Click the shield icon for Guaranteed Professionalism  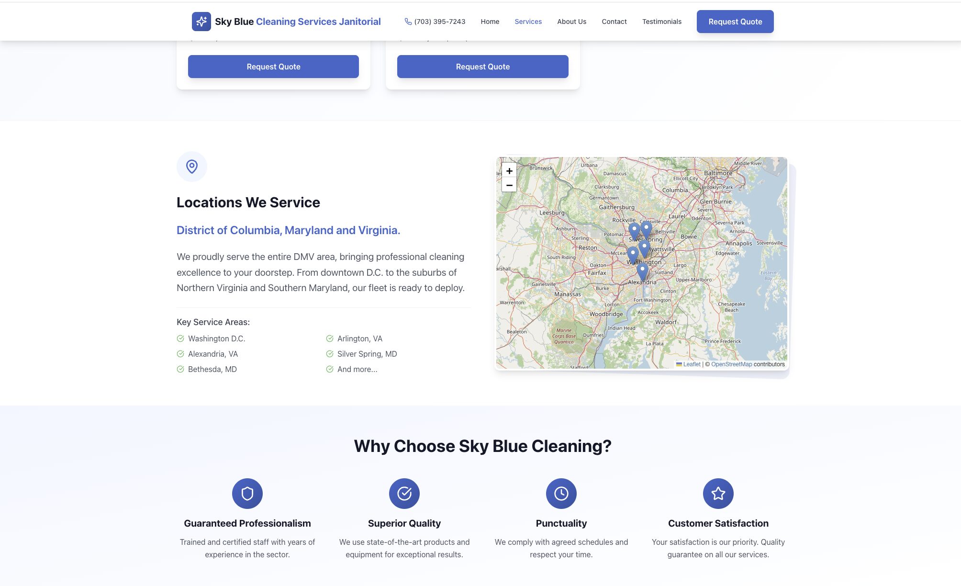point(247,494)
